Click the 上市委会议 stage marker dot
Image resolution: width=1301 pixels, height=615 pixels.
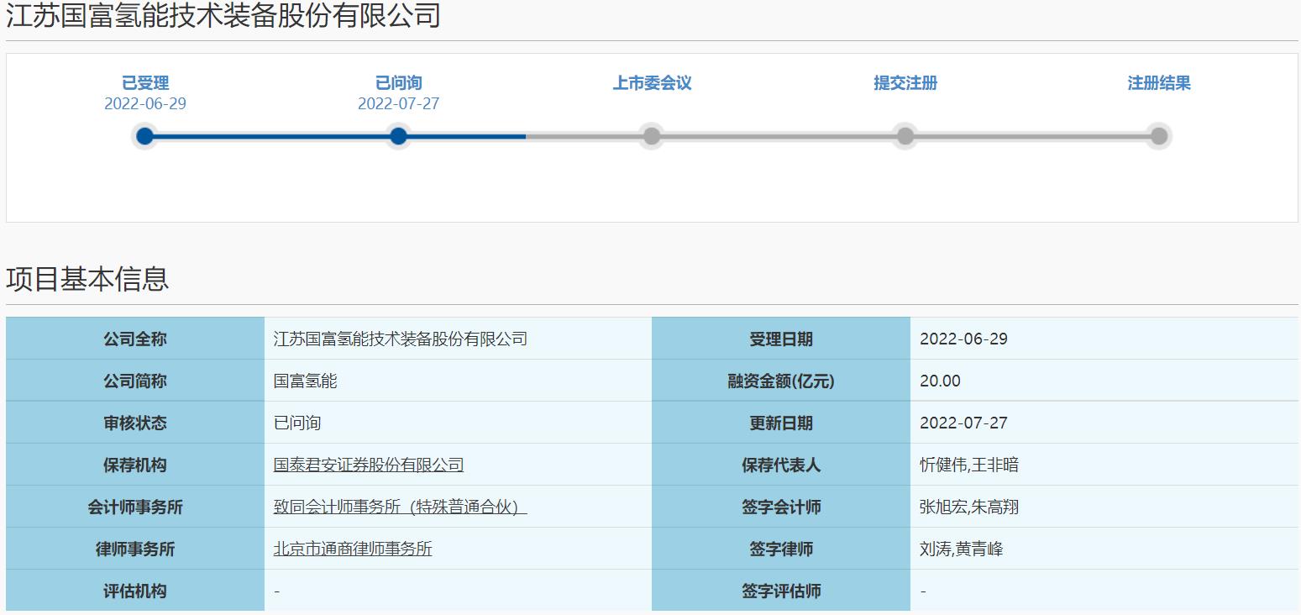click(652, 135)
